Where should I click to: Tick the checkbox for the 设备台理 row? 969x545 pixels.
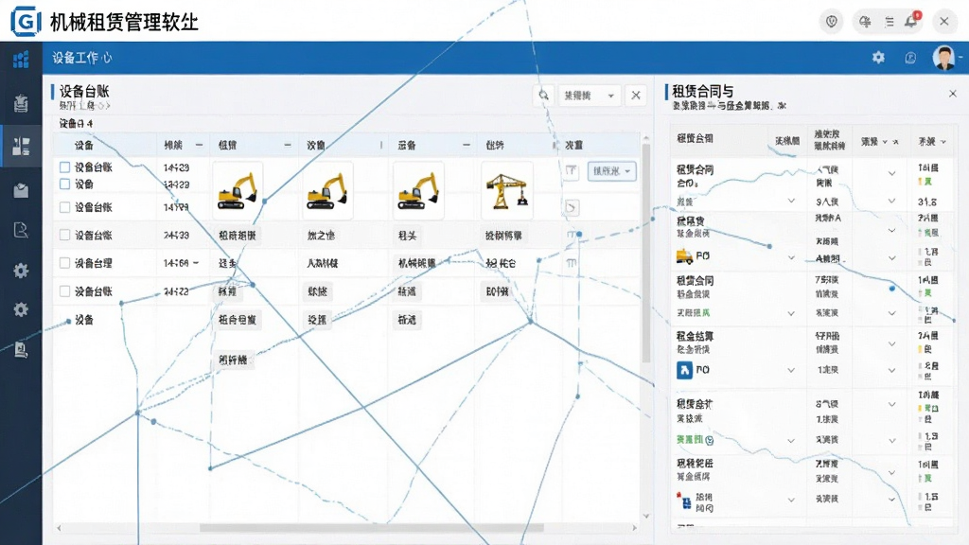click(65, 263)
